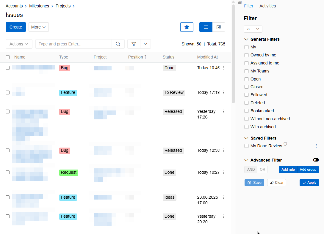Open row menu for Today 12:30 issue

click(223, 151)
